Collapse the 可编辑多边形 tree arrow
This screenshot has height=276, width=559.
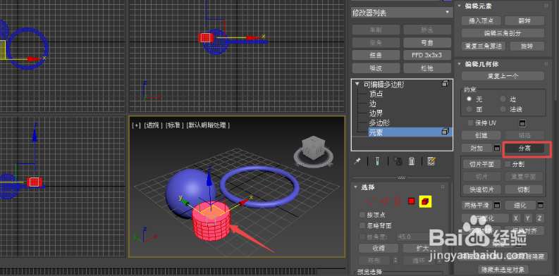pyautogui.click(x=357, y=84)
